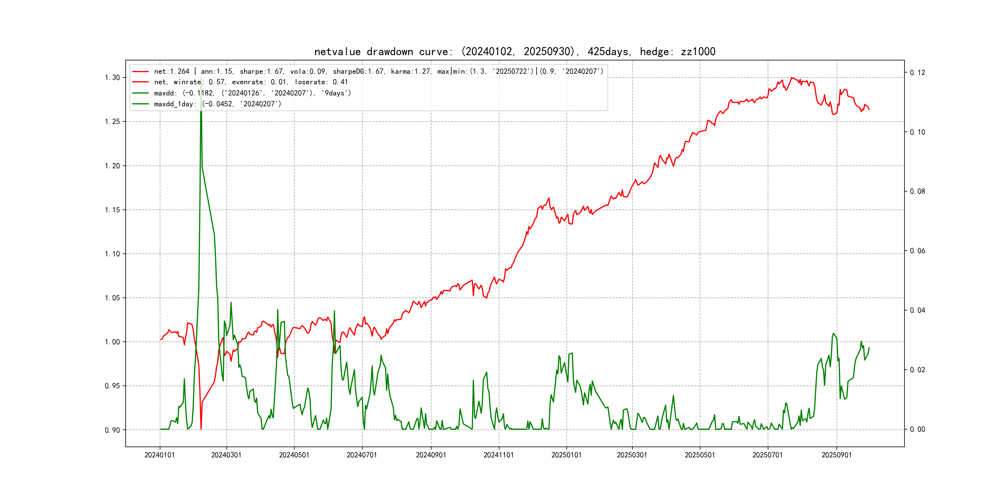The width and height of the screenshot is (1005, 502).
Task: Click the 1.30 left axis tick label
Action: point(112,77)
